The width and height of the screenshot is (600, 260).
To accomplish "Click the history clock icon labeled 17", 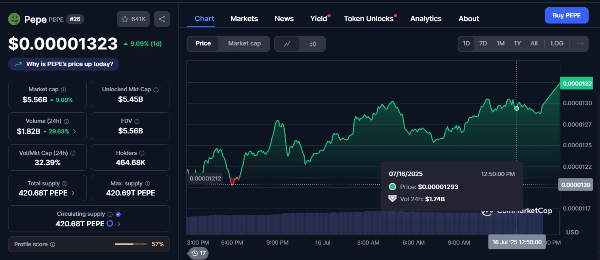I will (x=198, y=253).
